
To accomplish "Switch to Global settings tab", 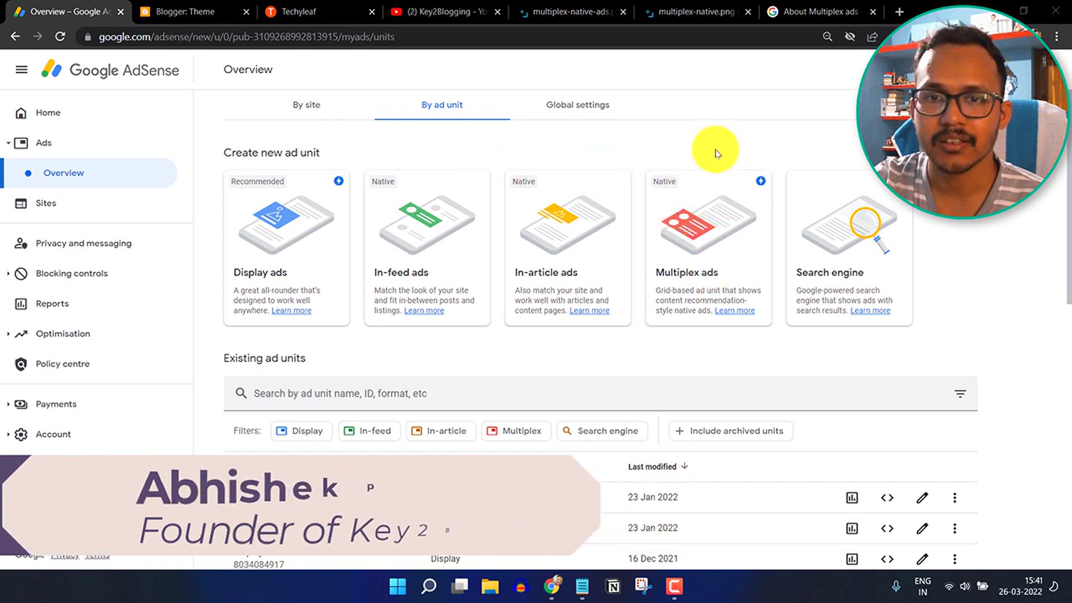I will (578, 105).
